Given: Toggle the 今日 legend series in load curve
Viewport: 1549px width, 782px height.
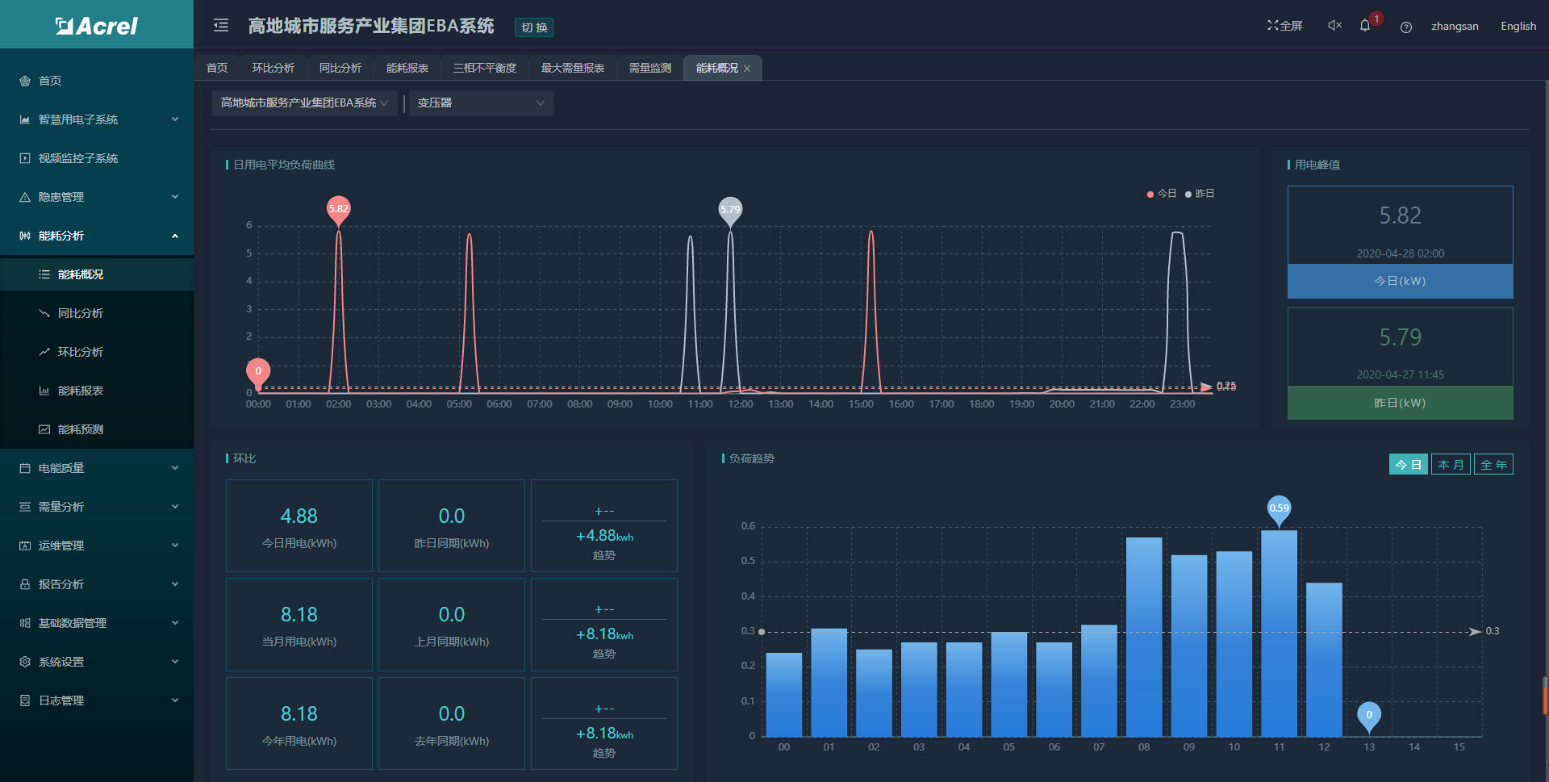Looking at the screenshot, I should [1161, 194].
